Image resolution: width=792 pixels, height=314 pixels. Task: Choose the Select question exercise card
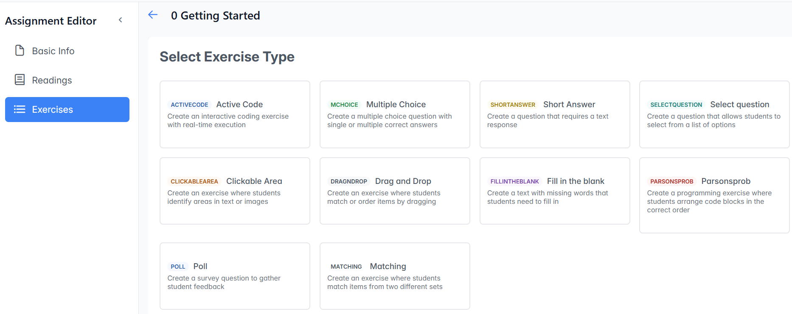[714, 114]
